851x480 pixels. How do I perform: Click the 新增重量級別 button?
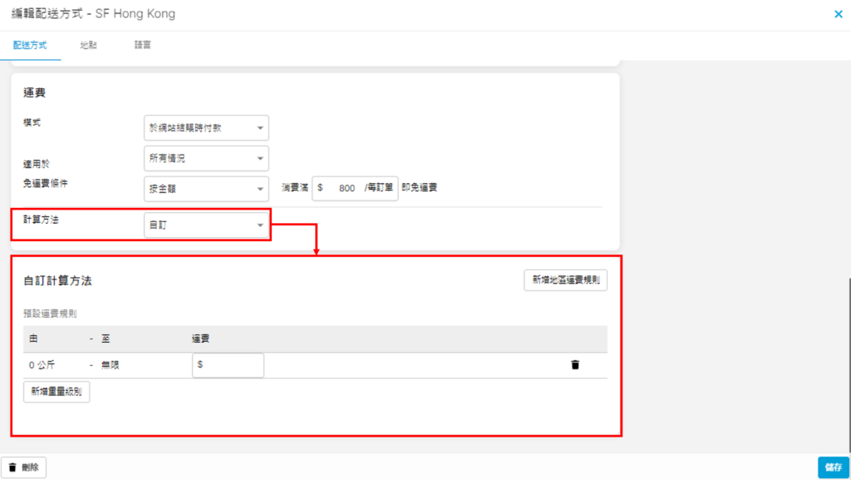pos(57,392)
